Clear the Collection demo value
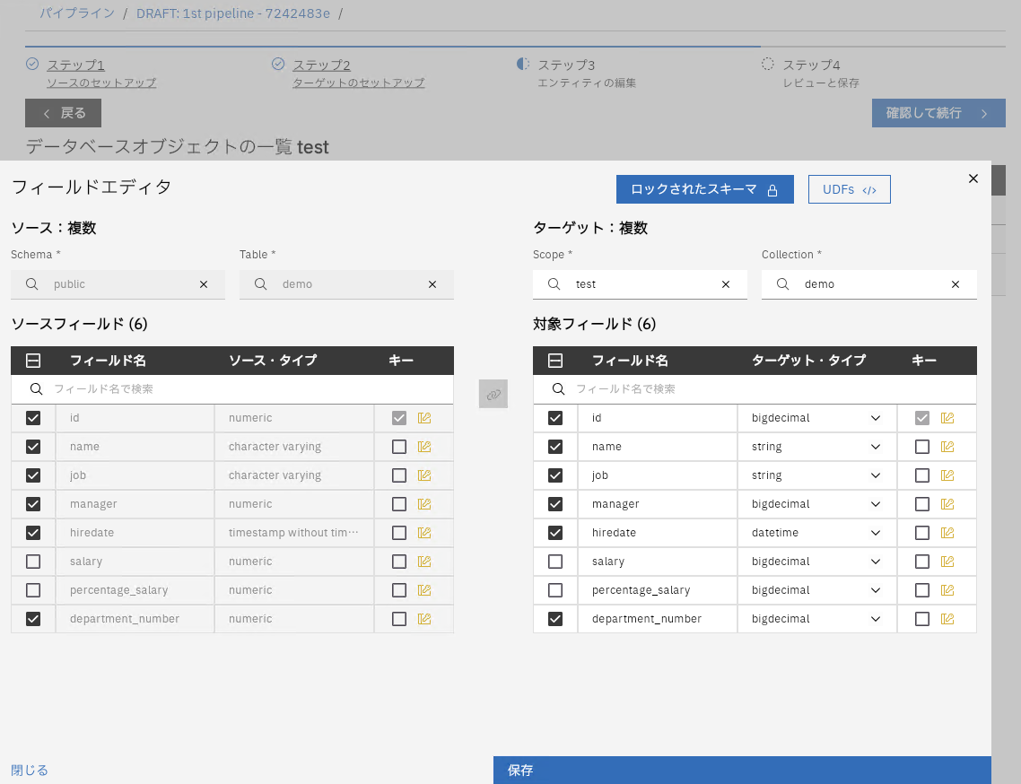The width and height of the screenshot is (1021, 784). point(956,284)
